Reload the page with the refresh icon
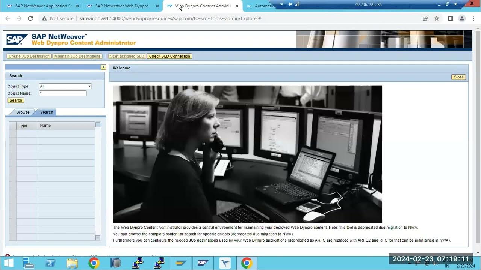The height and width of the screenshot is (270, 481). click(x=30, y=18)
